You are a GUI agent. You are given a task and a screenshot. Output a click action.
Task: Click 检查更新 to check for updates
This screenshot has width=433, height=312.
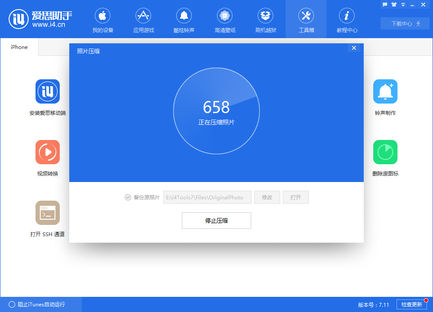click(413, 305)
